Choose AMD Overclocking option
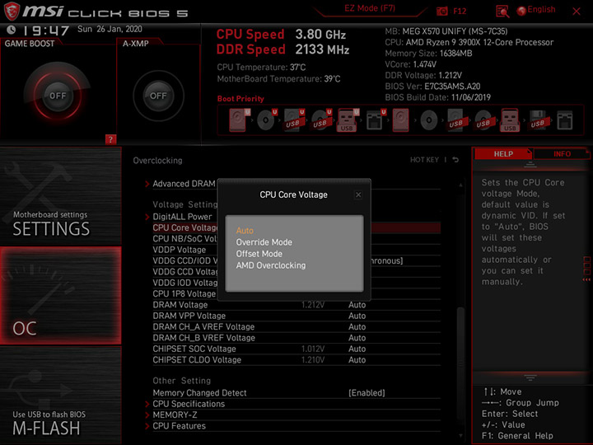This screenshot has width=593, height=445. coord(271,265)
